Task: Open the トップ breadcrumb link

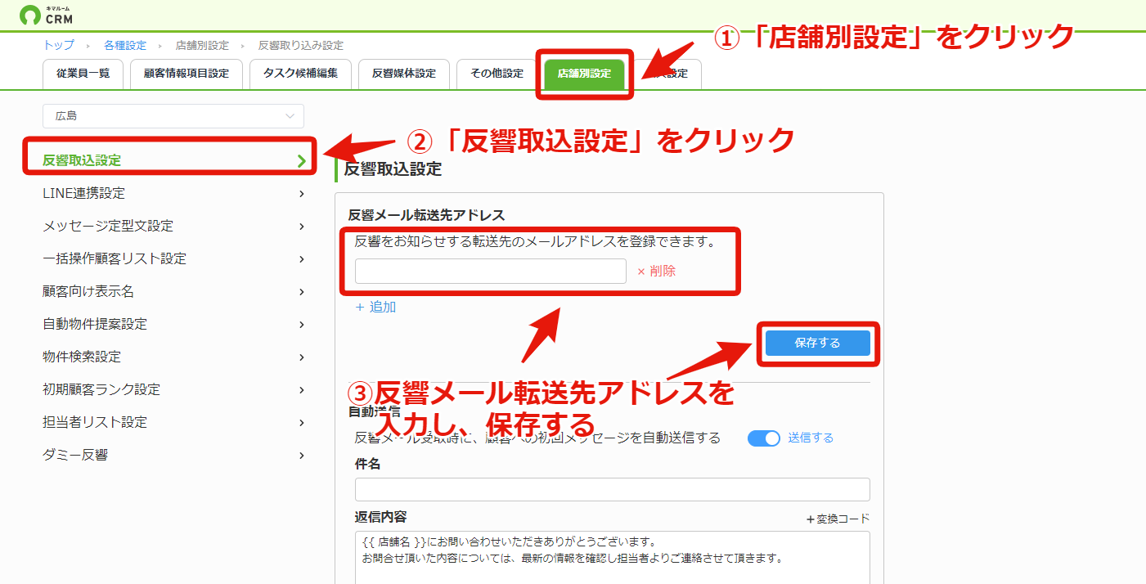Action: pyautogui.click(x=58, y=45)
